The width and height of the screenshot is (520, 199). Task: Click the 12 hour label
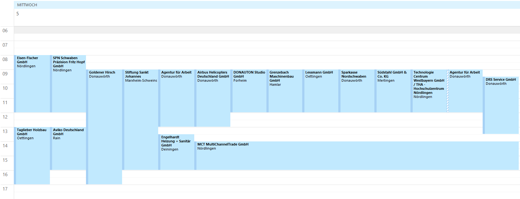click(x=5, y=117)
